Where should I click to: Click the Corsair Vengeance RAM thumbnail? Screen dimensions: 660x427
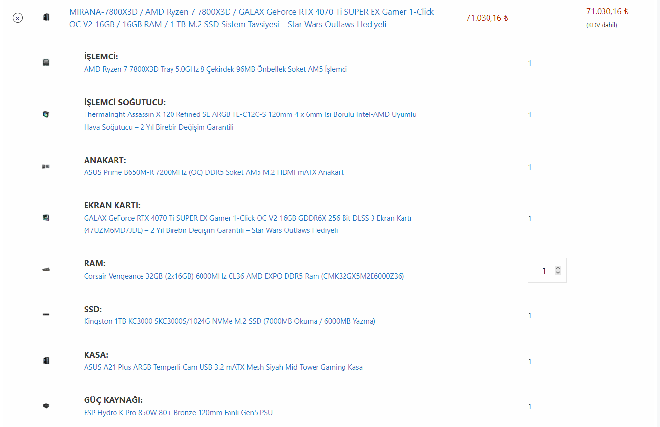tap(46, 270)
